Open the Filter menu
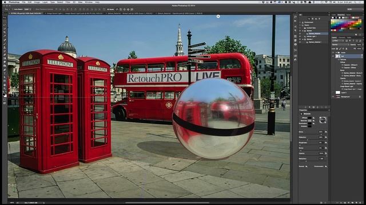The image size is (366, 205). click(x=67, y=2)
